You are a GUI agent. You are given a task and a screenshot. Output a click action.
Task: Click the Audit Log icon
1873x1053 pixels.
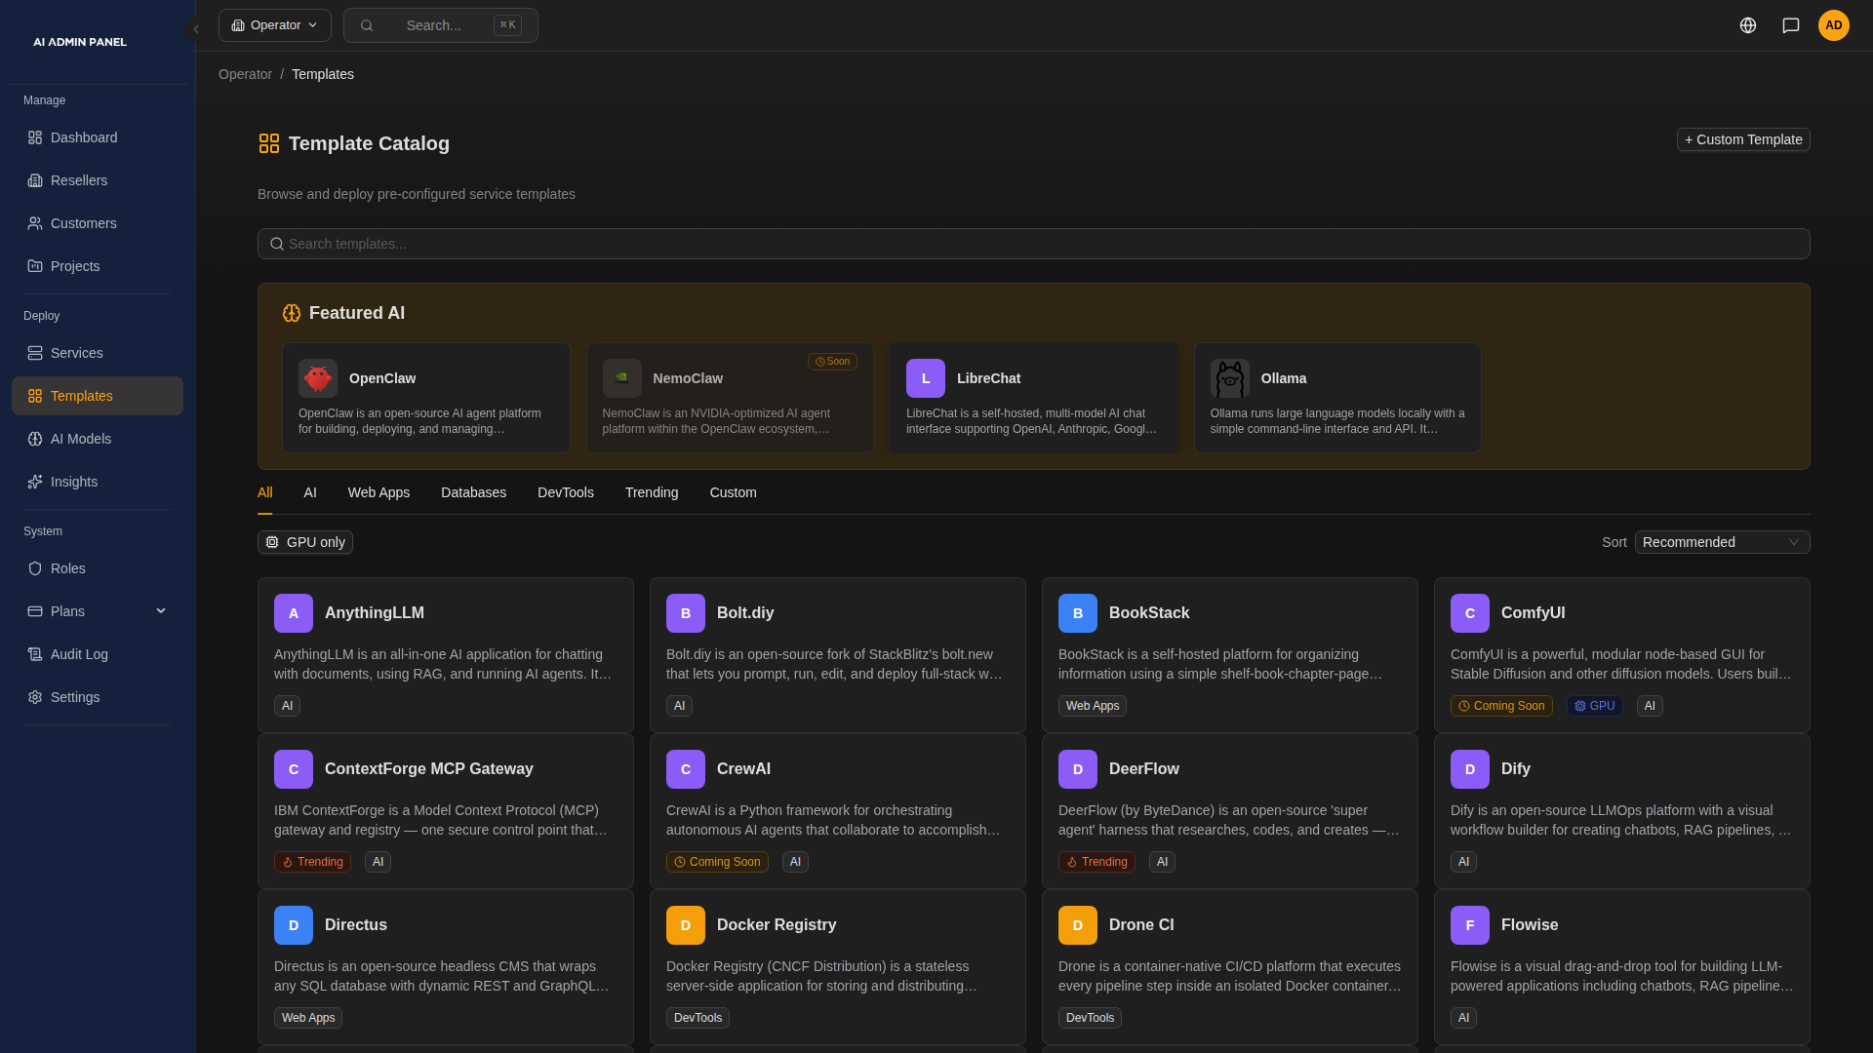click(x=35, y=654)
